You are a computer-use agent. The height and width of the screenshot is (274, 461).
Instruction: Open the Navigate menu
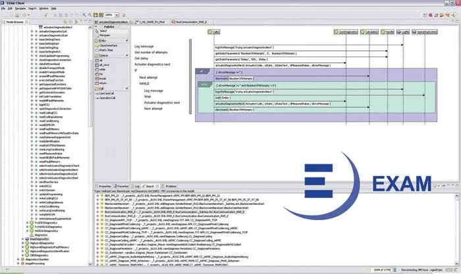coord(20,9)
